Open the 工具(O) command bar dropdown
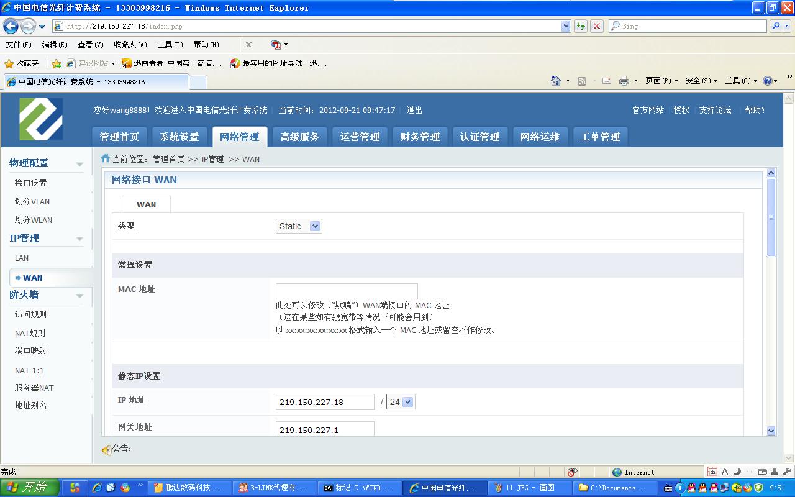The image size is (795, 497). point(742,81)
